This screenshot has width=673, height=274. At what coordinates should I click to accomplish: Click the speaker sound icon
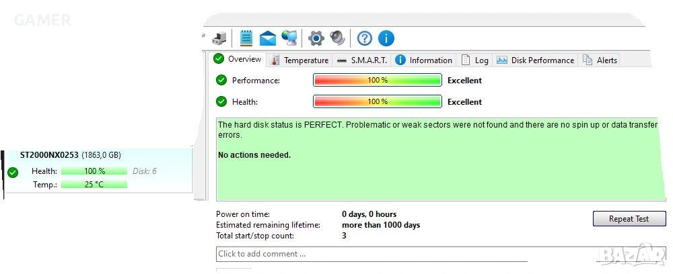(337, 38)
